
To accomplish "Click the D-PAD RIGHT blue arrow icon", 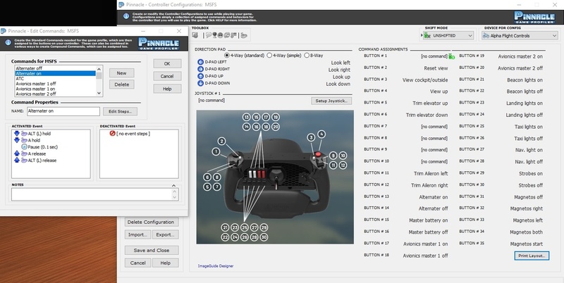I will pos(200,69).
